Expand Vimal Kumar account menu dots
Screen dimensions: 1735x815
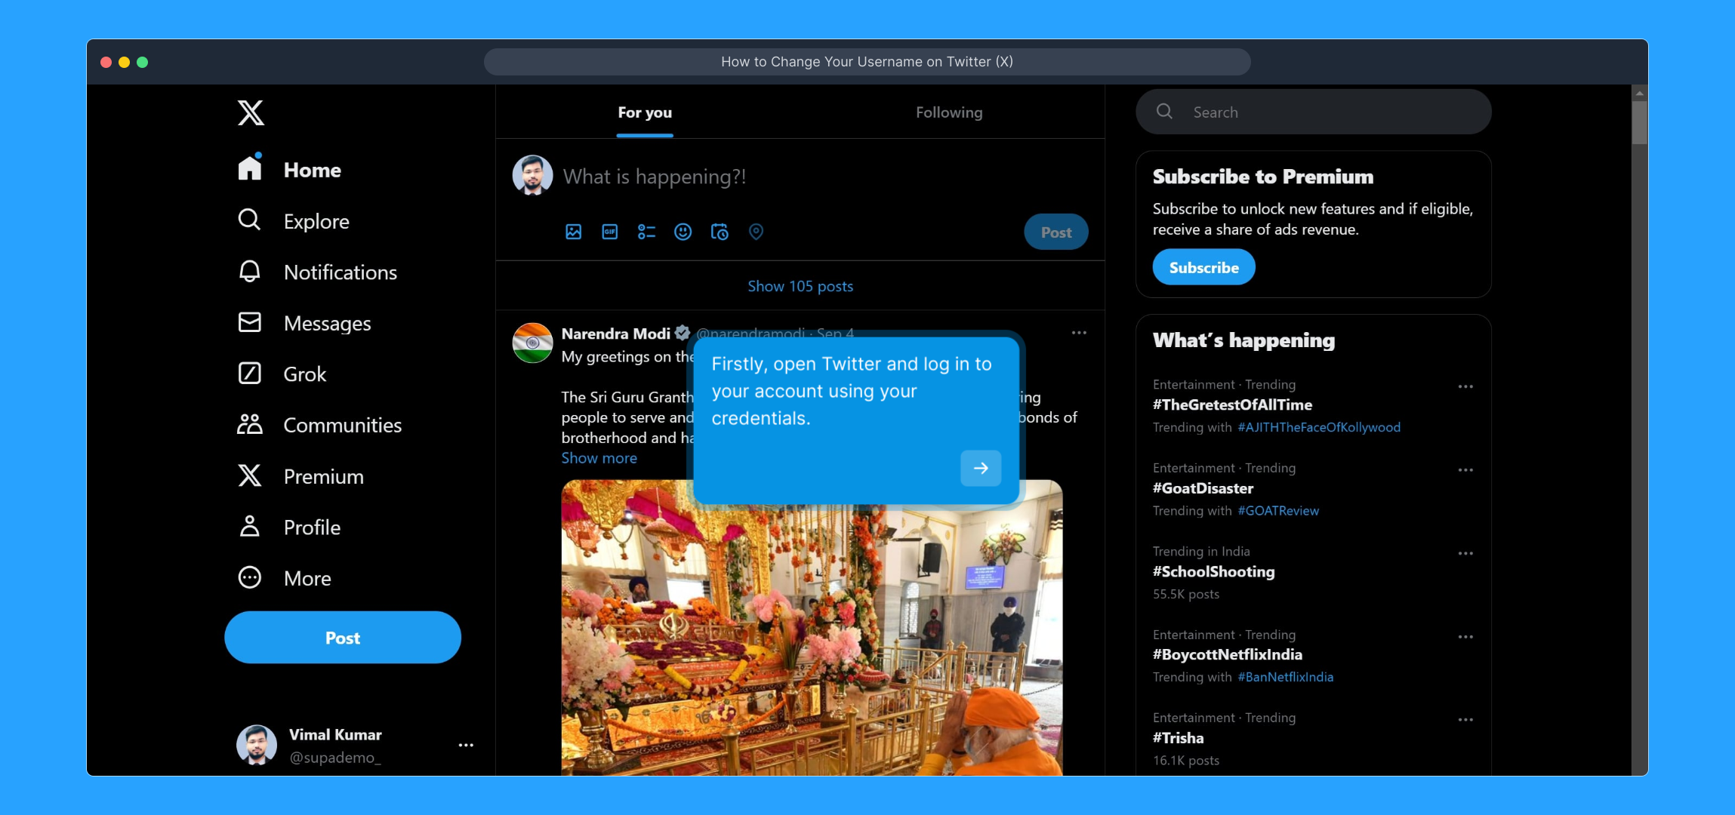pos(466,746)
